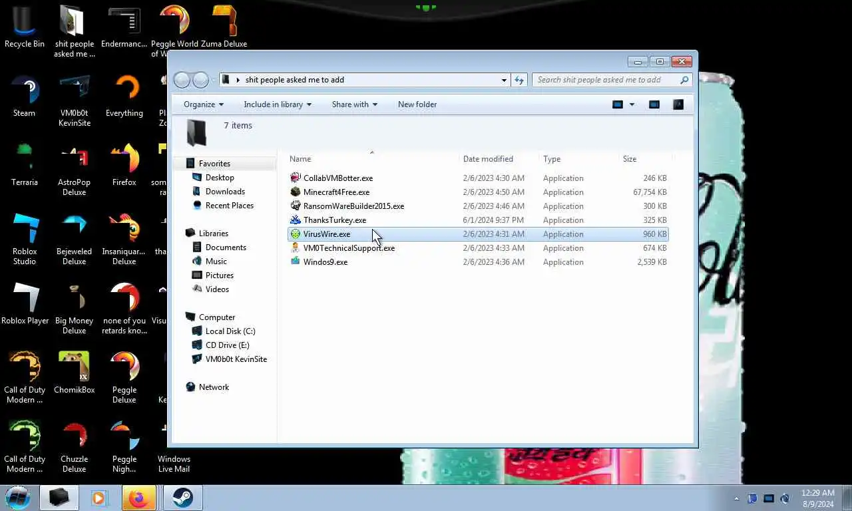Open Local Disk (C:) in the sidebar
The width and height of the screenshot is (852, 511).
pos(230,331)
